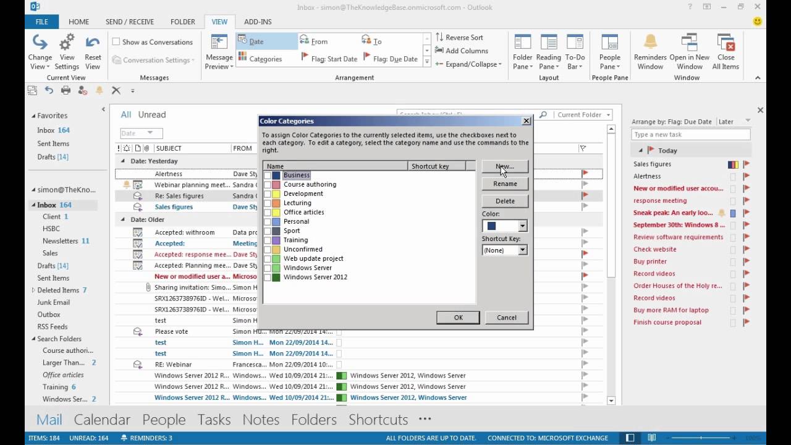
Task: Open the Change View menu icon
Action: coord(40,43)
